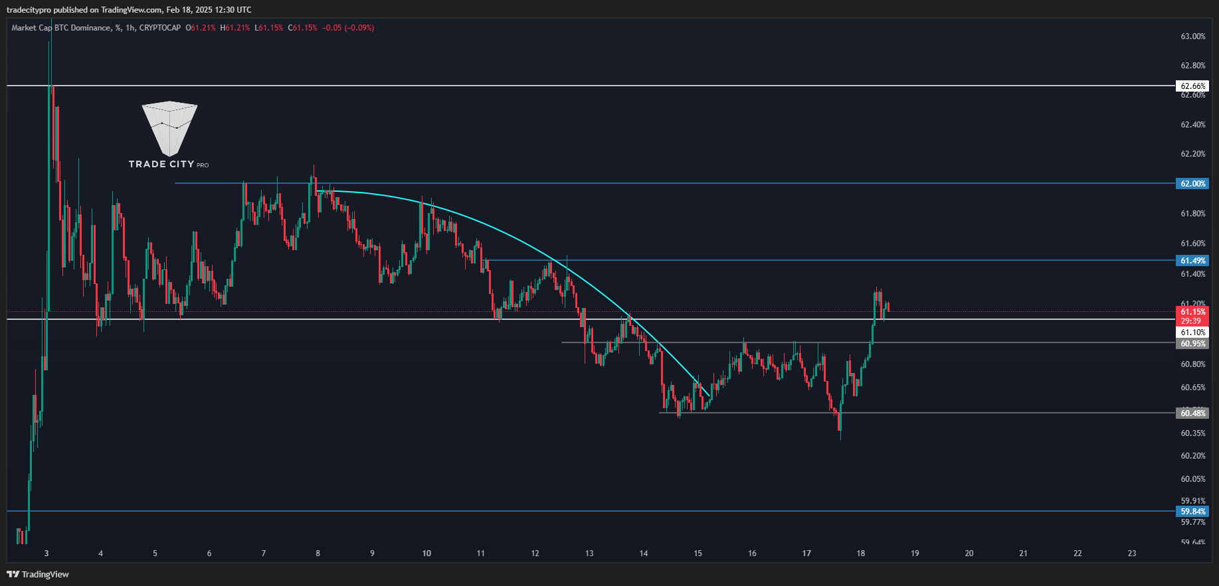The height and width of the screenshot is (586, 1219).
Task: Click the 60.65% axis tick label
Action: 1193,388
